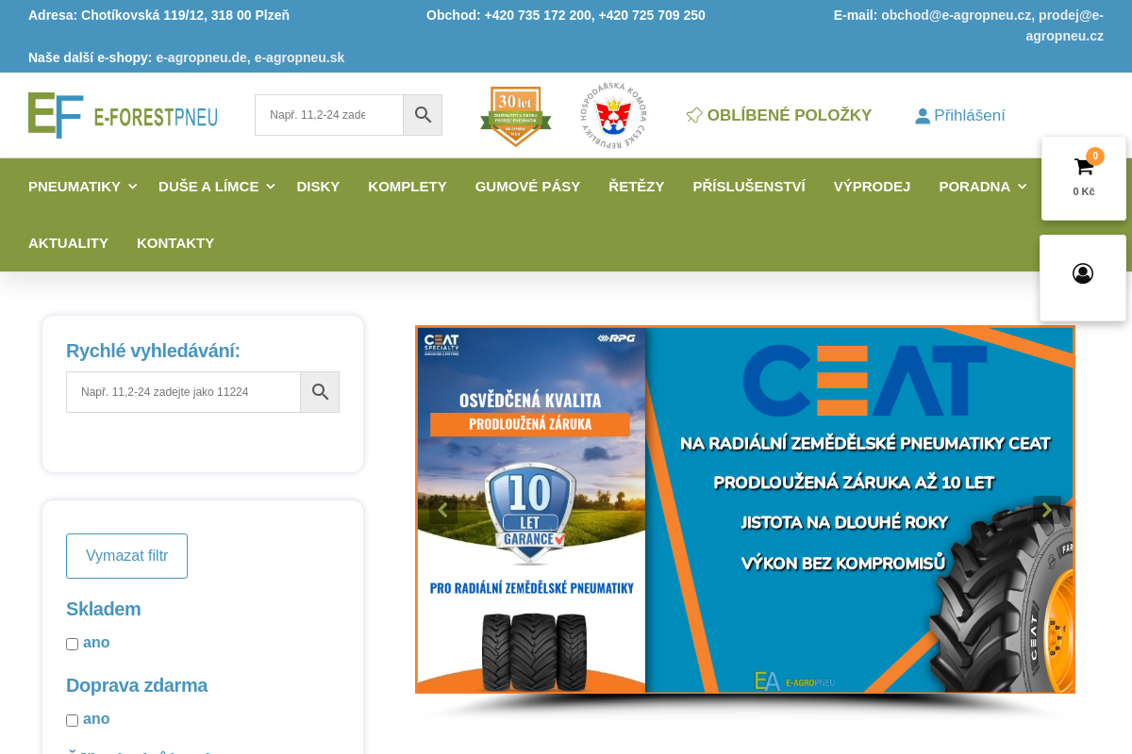Expand the Pneumatiky menu chevron
Screen dimensions: 1132x754
pos(133,187)
